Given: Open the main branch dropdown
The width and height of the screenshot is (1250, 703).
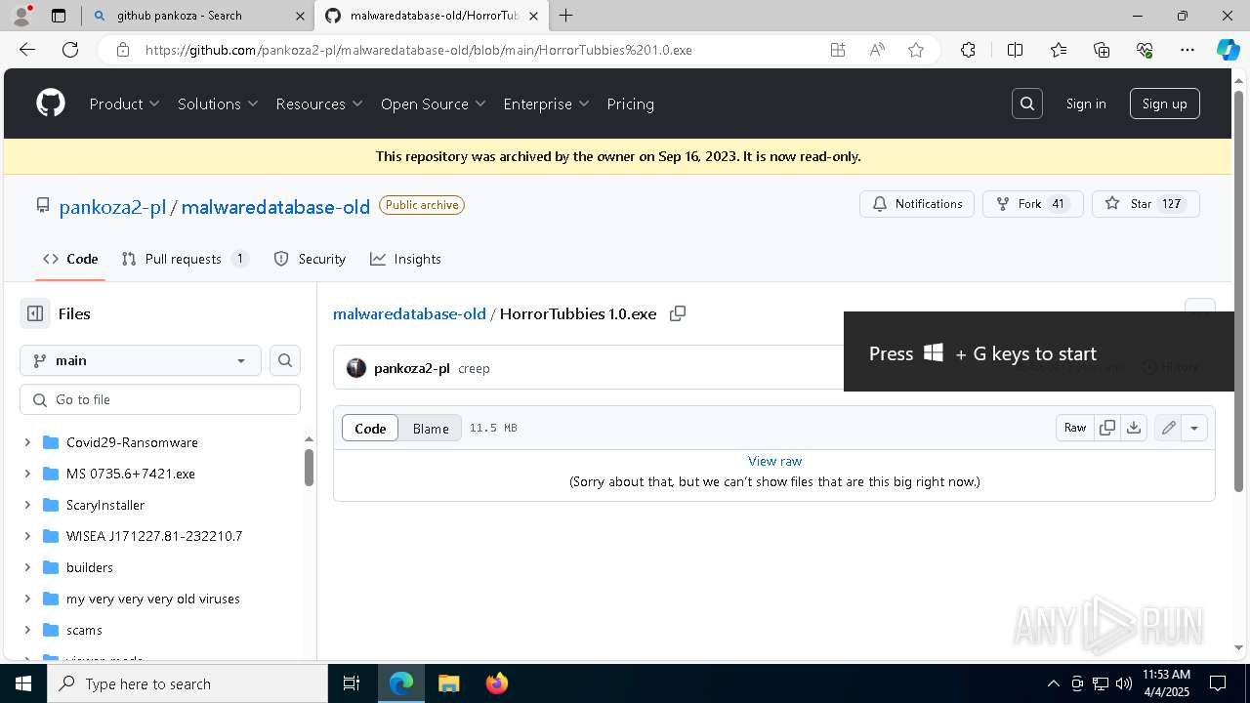Looking at the screenshot, I should [x=141, y=360].
